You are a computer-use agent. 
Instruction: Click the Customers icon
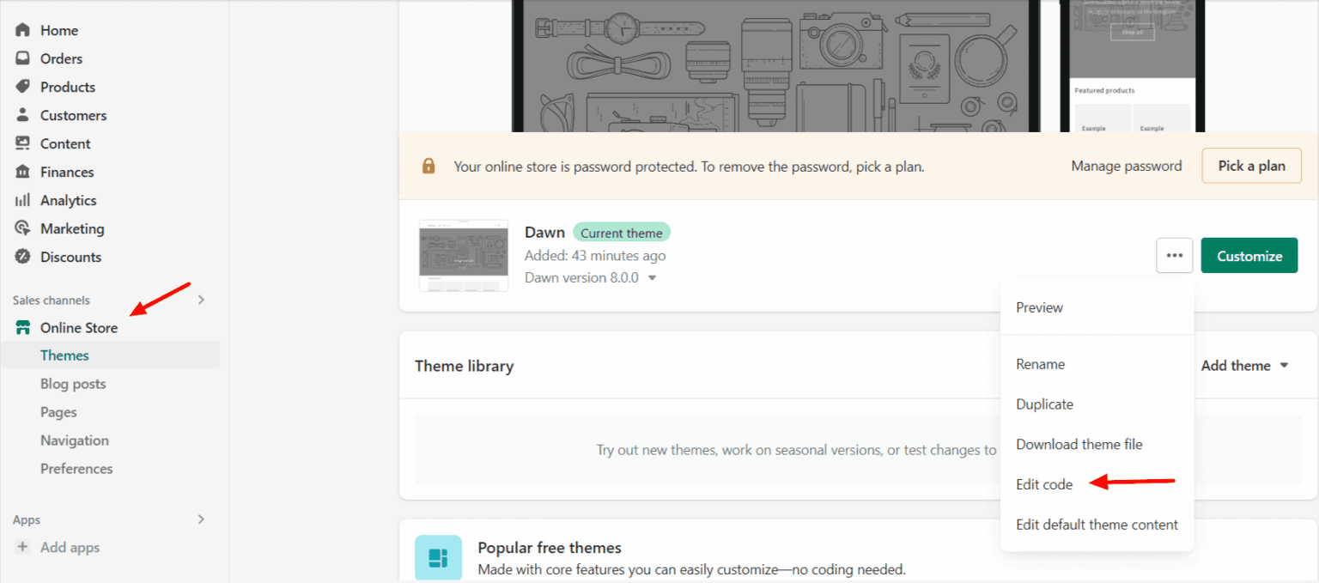point(21,114)
